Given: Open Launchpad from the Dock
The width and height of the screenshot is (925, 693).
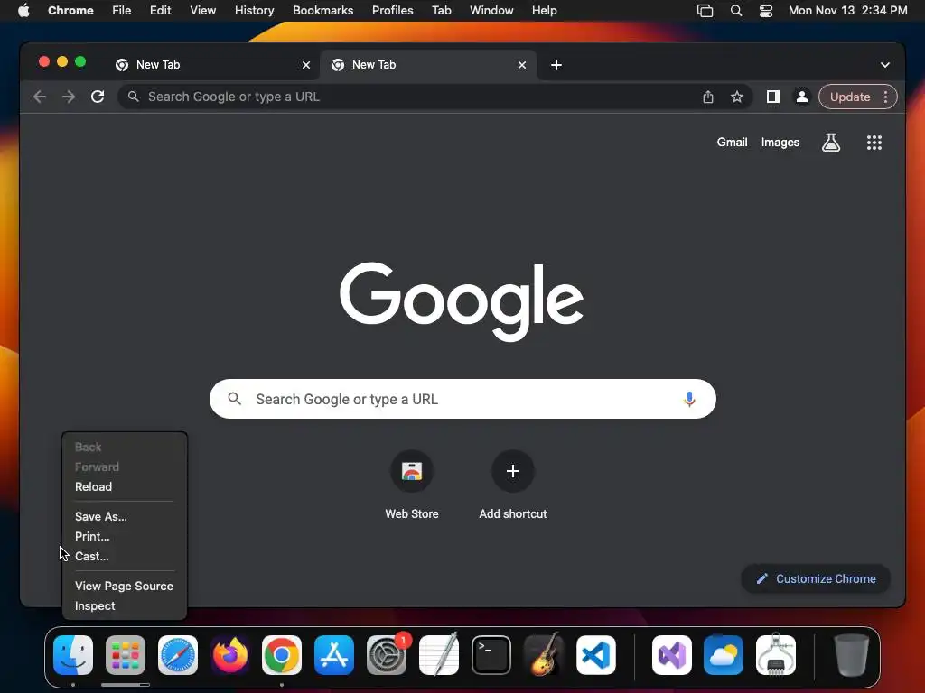Looking at the screenshot, I should click(126, 655).
